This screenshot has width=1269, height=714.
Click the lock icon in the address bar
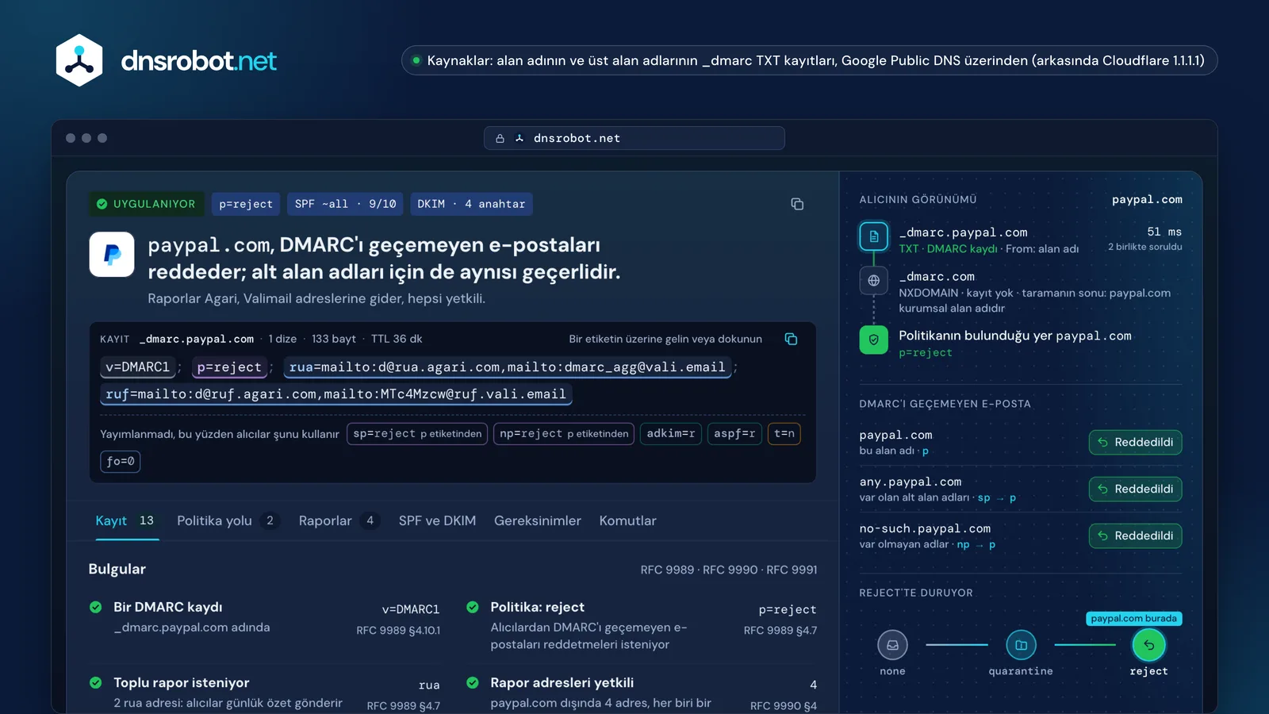tap(500, 138)
